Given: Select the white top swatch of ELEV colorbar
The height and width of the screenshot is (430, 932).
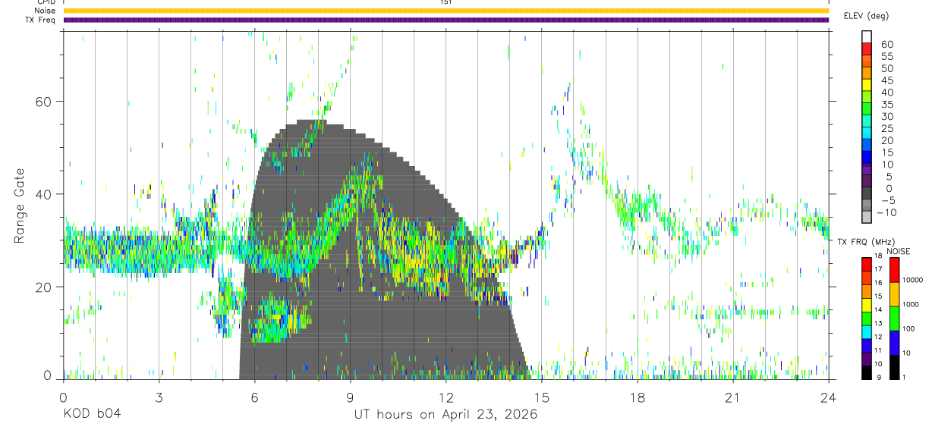Looking at the screenshot, I should (867, 36).
